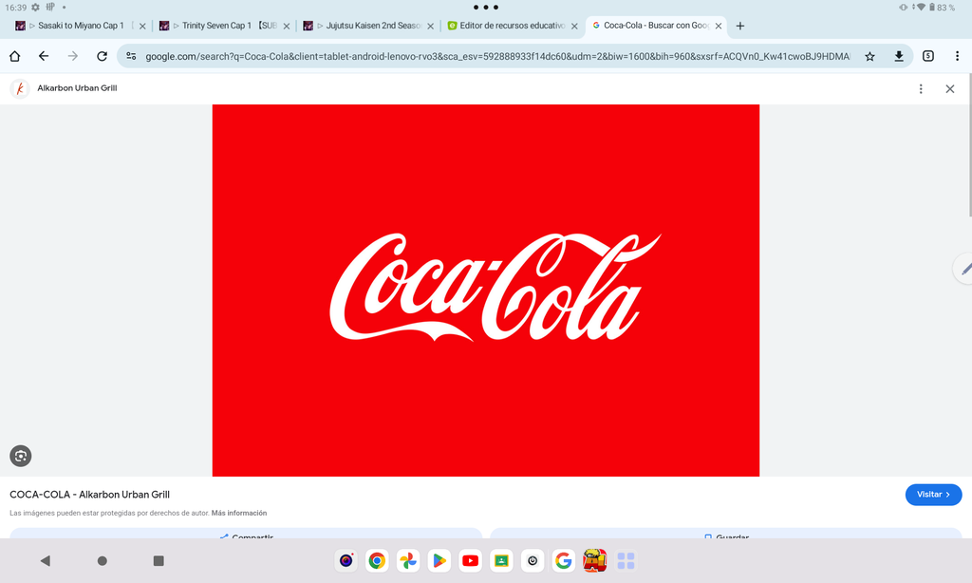The width and height of the screenshot is (972, 583).
Task: Click the page vertical scrollbar
Action: (x=969, y=144)
